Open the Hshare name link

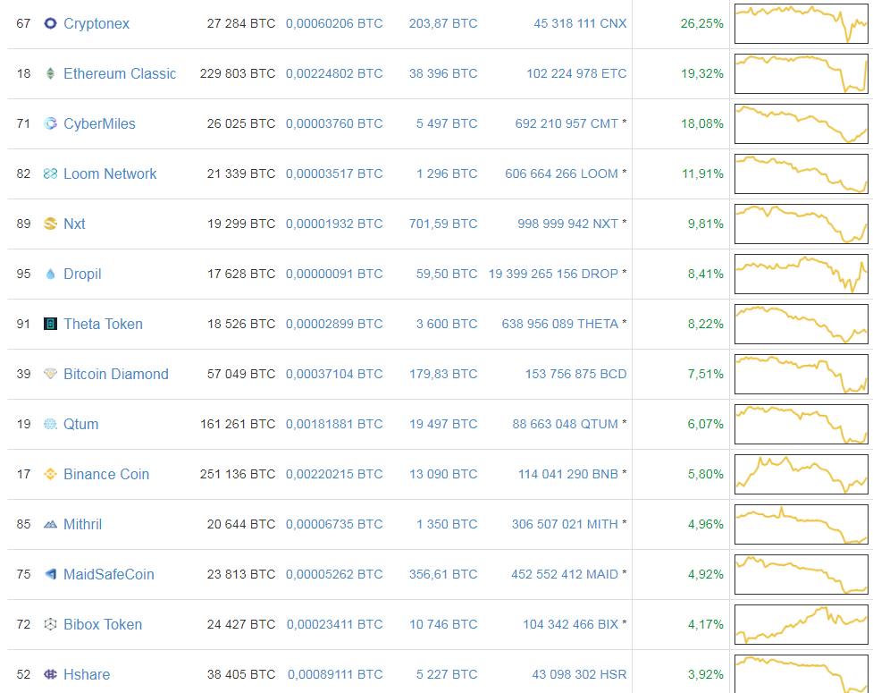[x=87, y=674]
